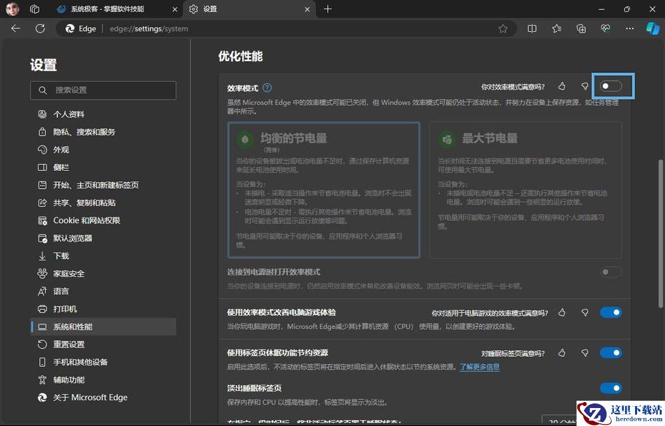The height and width of the screenshot is (426, 665).
Task: Open 手机和其他设备 settings
Action: pyautogui.click(x=103, y=362)
